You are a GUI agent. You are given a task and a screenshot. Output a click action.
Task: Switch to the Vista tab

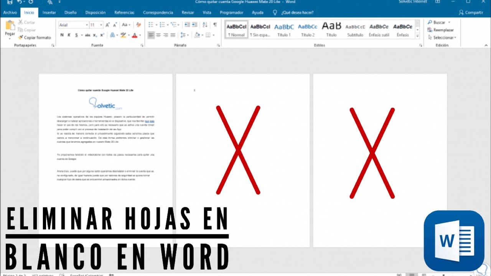(207, 12)
